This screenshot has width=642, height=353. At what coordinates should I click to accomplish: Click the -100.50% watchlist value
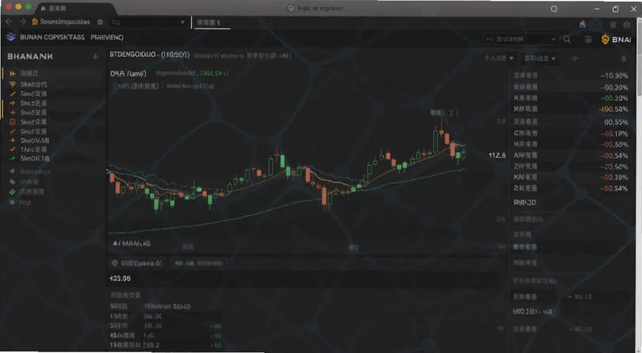point(613,109)
